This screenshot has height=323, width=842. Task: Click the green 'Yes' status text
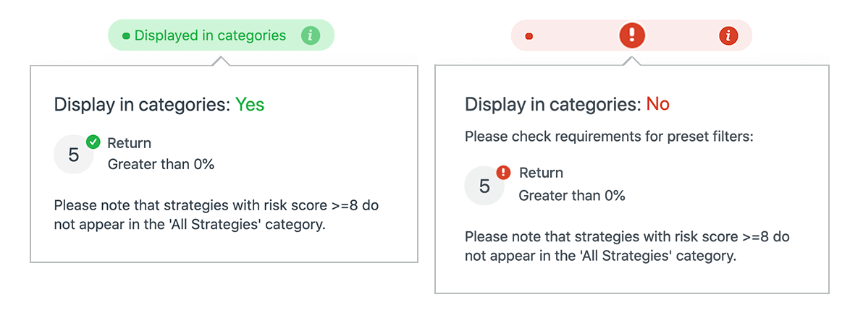(250, 105)
